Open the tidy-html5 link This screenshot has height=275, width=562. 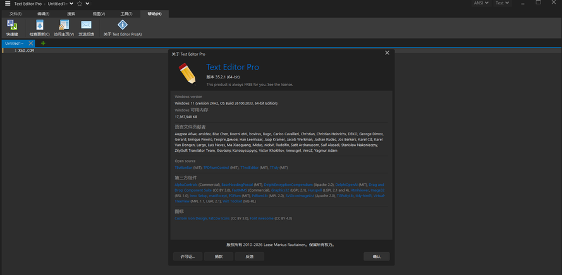363,196
